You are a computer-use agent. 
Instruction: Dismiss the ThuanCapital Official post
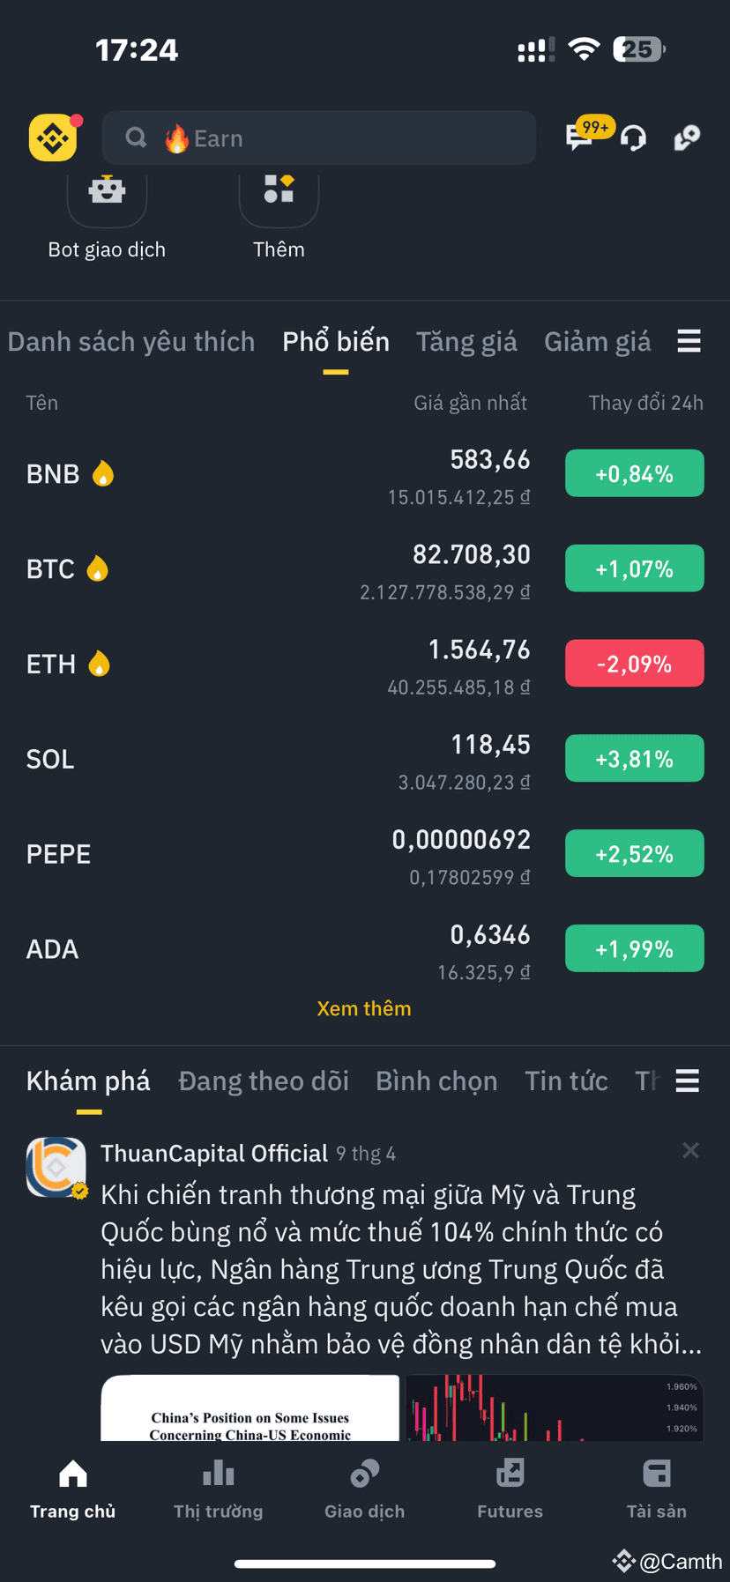click(690, 1150)
